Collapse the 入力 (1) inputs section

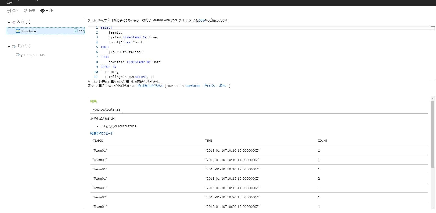9,23
